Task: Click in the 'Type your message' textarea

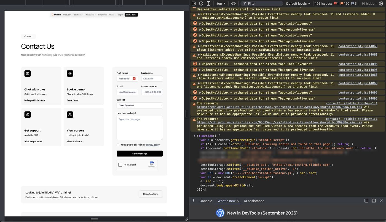Action: point(140,128)
